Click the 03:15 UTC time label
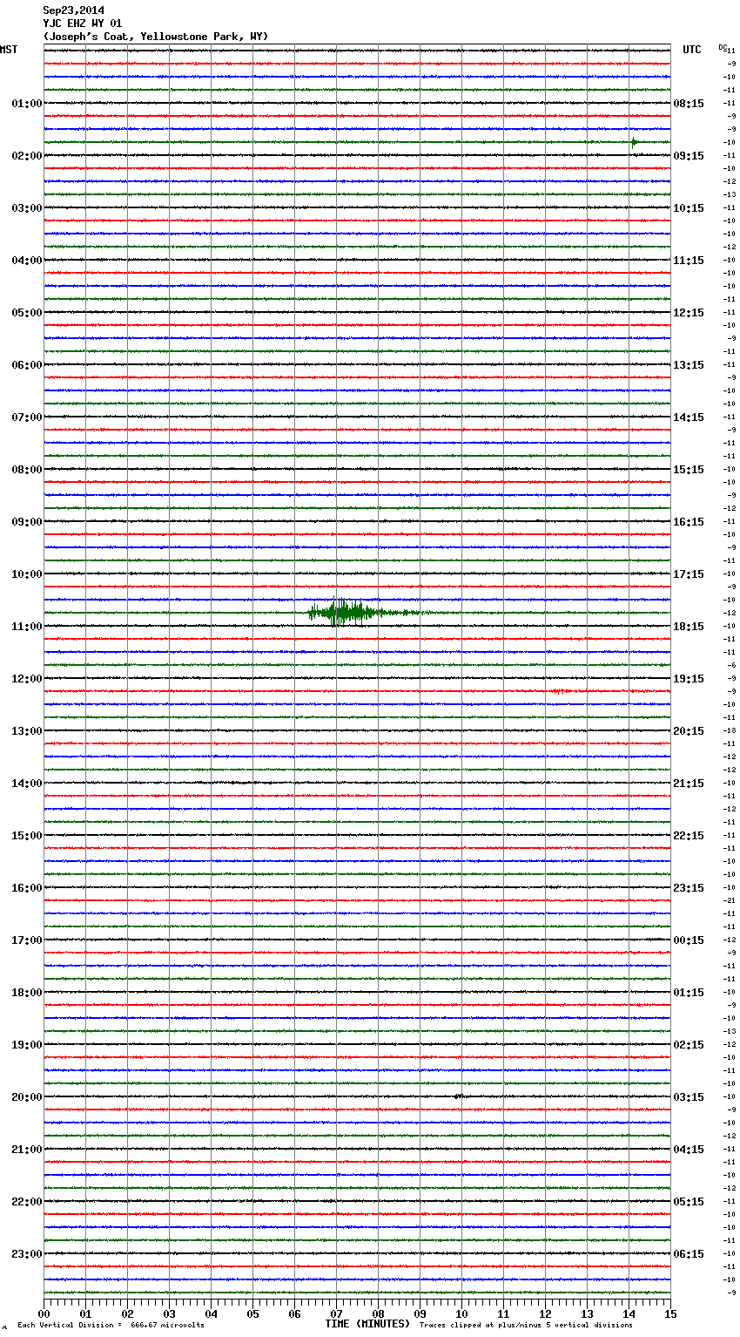740x1337 pixels. pos(689,1097)
